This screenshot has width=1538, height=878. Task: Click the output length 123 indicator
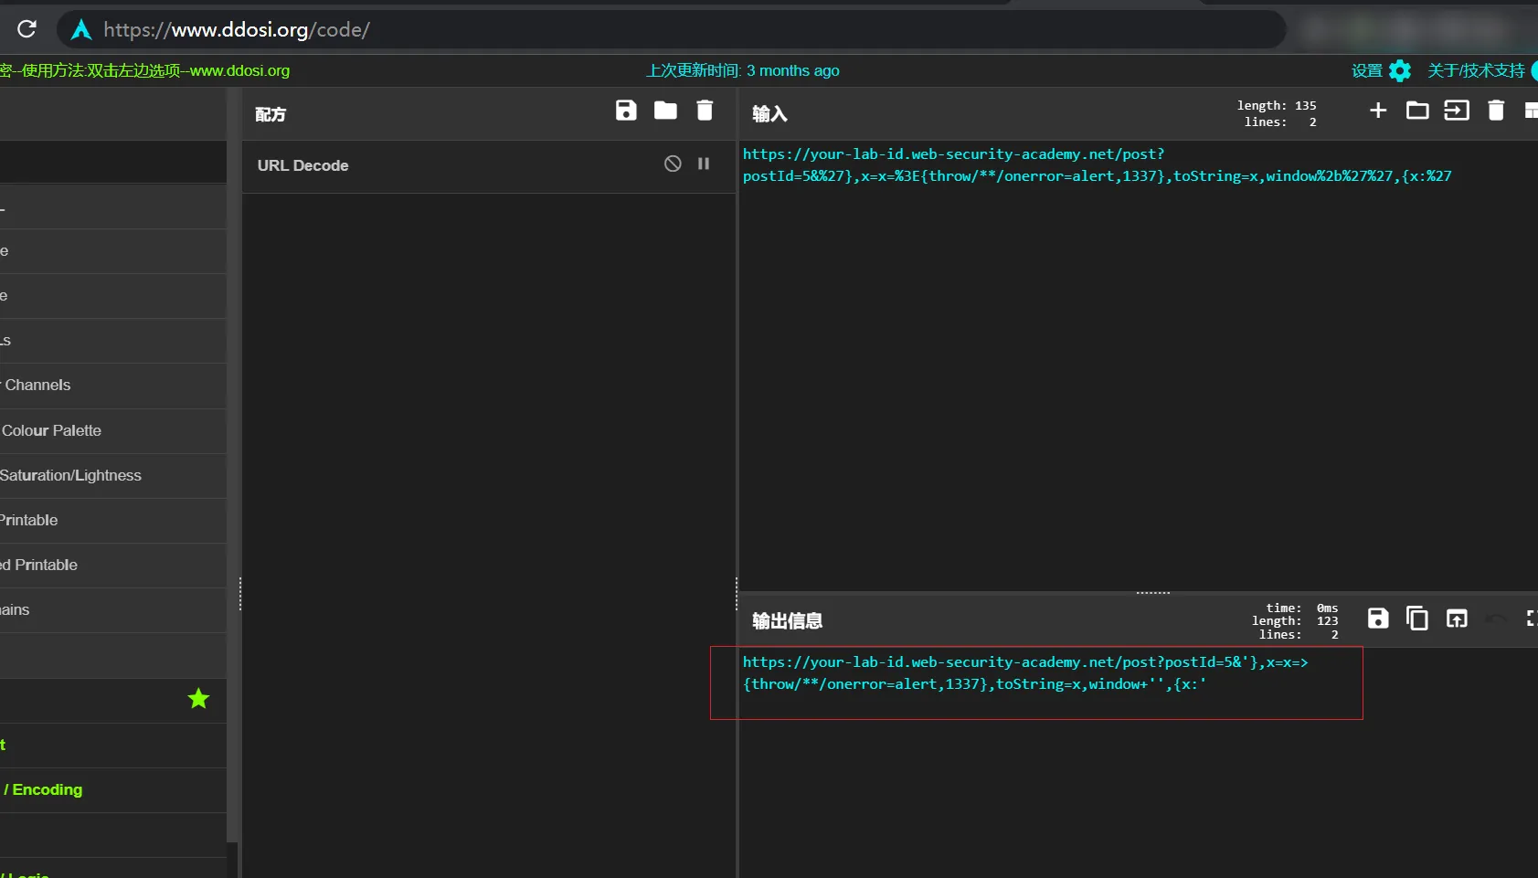(1295, 621)
